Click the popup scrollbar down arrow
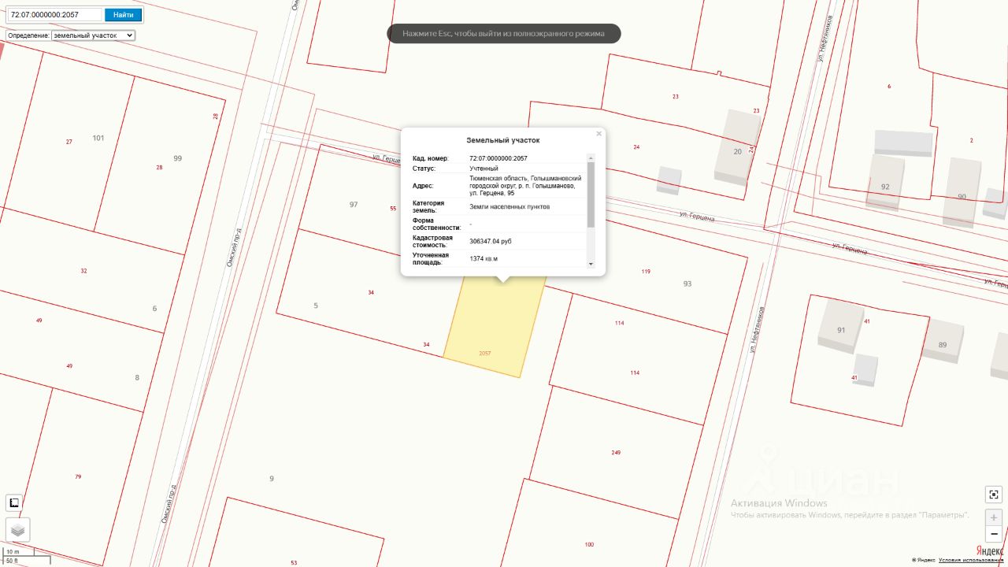Image resolution: width=1008 pixels, height=567 pixels. click(x=591, y=265)
